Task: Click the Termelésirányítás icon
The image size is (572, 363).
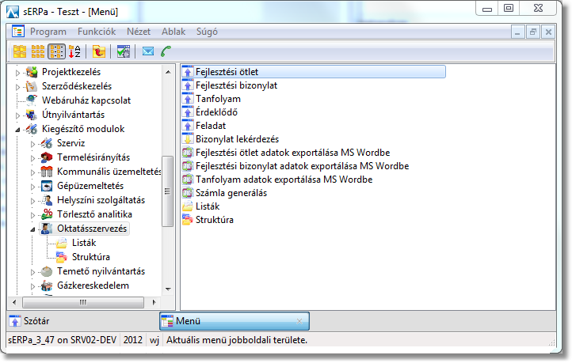Action: tap(47, 157)
